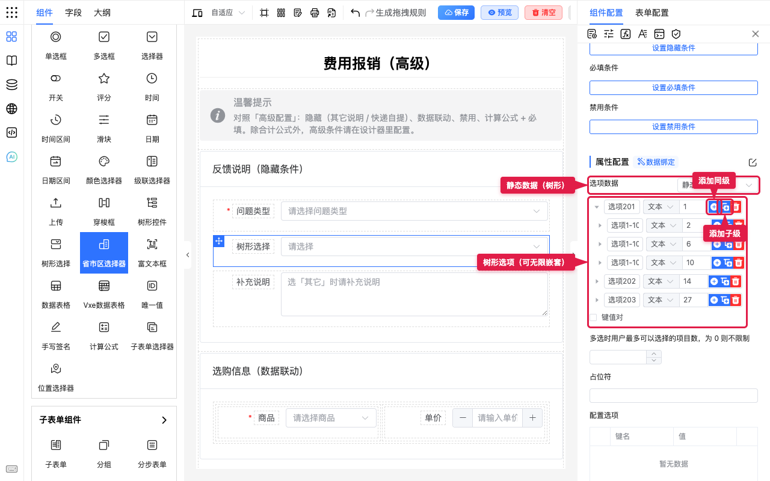Open the book documentation sidebar icon
The image size is (770, 481).
pos(11,61)
